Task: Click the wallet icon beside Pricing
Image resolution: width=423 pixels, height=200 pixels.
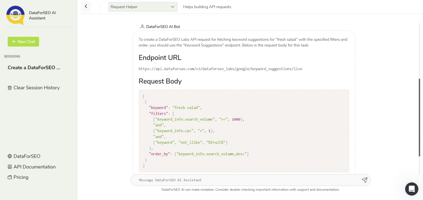Action: coord(10,177)
